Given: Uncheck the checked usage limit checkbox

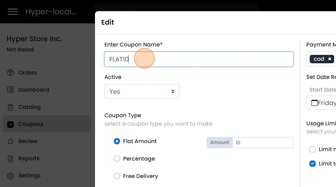Looking at the screenshot, I should pyautogui.click(x=313, y=164).
